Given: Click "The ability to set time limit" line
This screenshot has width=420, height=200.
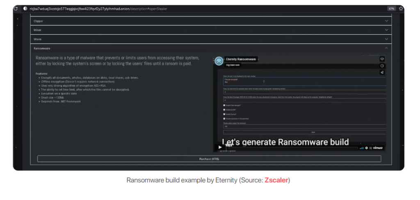Looking at the screenshot, I should click(x=85, y=90).
